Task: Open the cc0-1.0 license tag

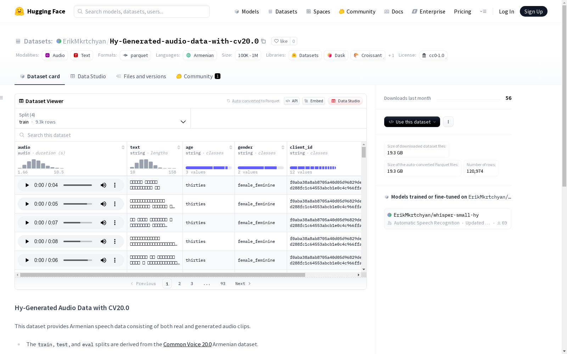Action: click(x=433, y=55)
